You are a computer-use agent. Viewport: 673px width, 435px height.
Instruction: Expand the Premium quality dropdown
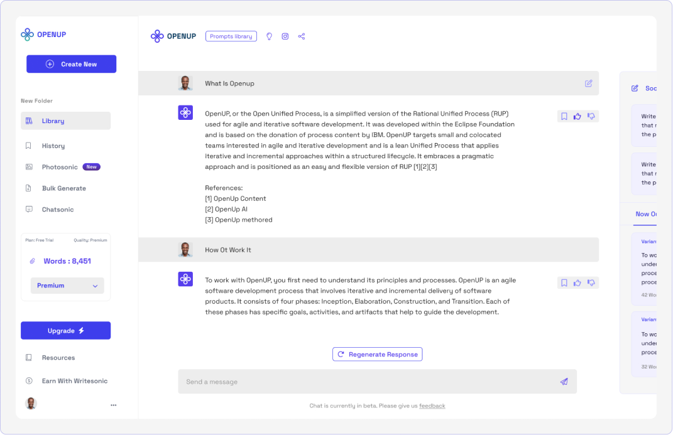point(67,286)
